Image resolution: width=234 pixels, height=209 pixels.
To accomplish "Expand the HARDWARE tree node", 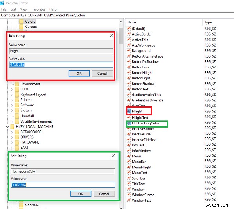I will click(12, 142).
